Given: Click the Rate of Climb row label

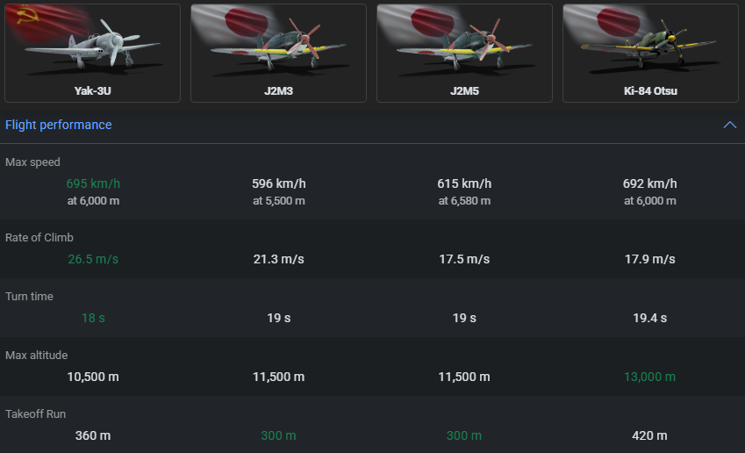Looking at the screenshot, I should click(39, 238).
